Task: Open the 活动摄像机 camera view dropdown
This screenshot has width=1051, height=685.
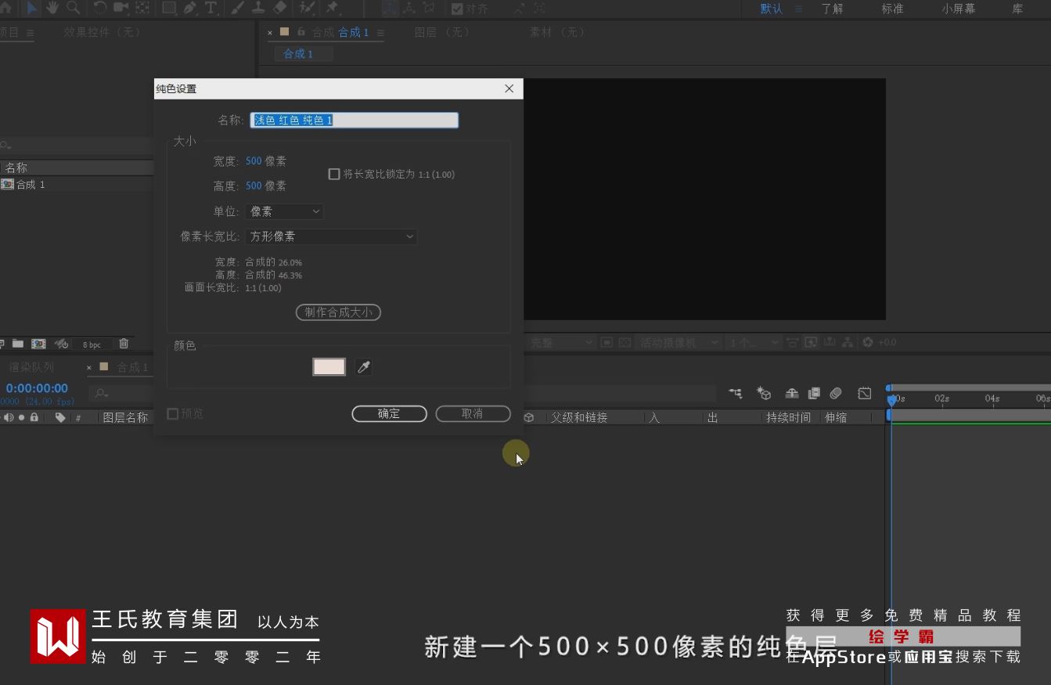Action: click(679, 342)
